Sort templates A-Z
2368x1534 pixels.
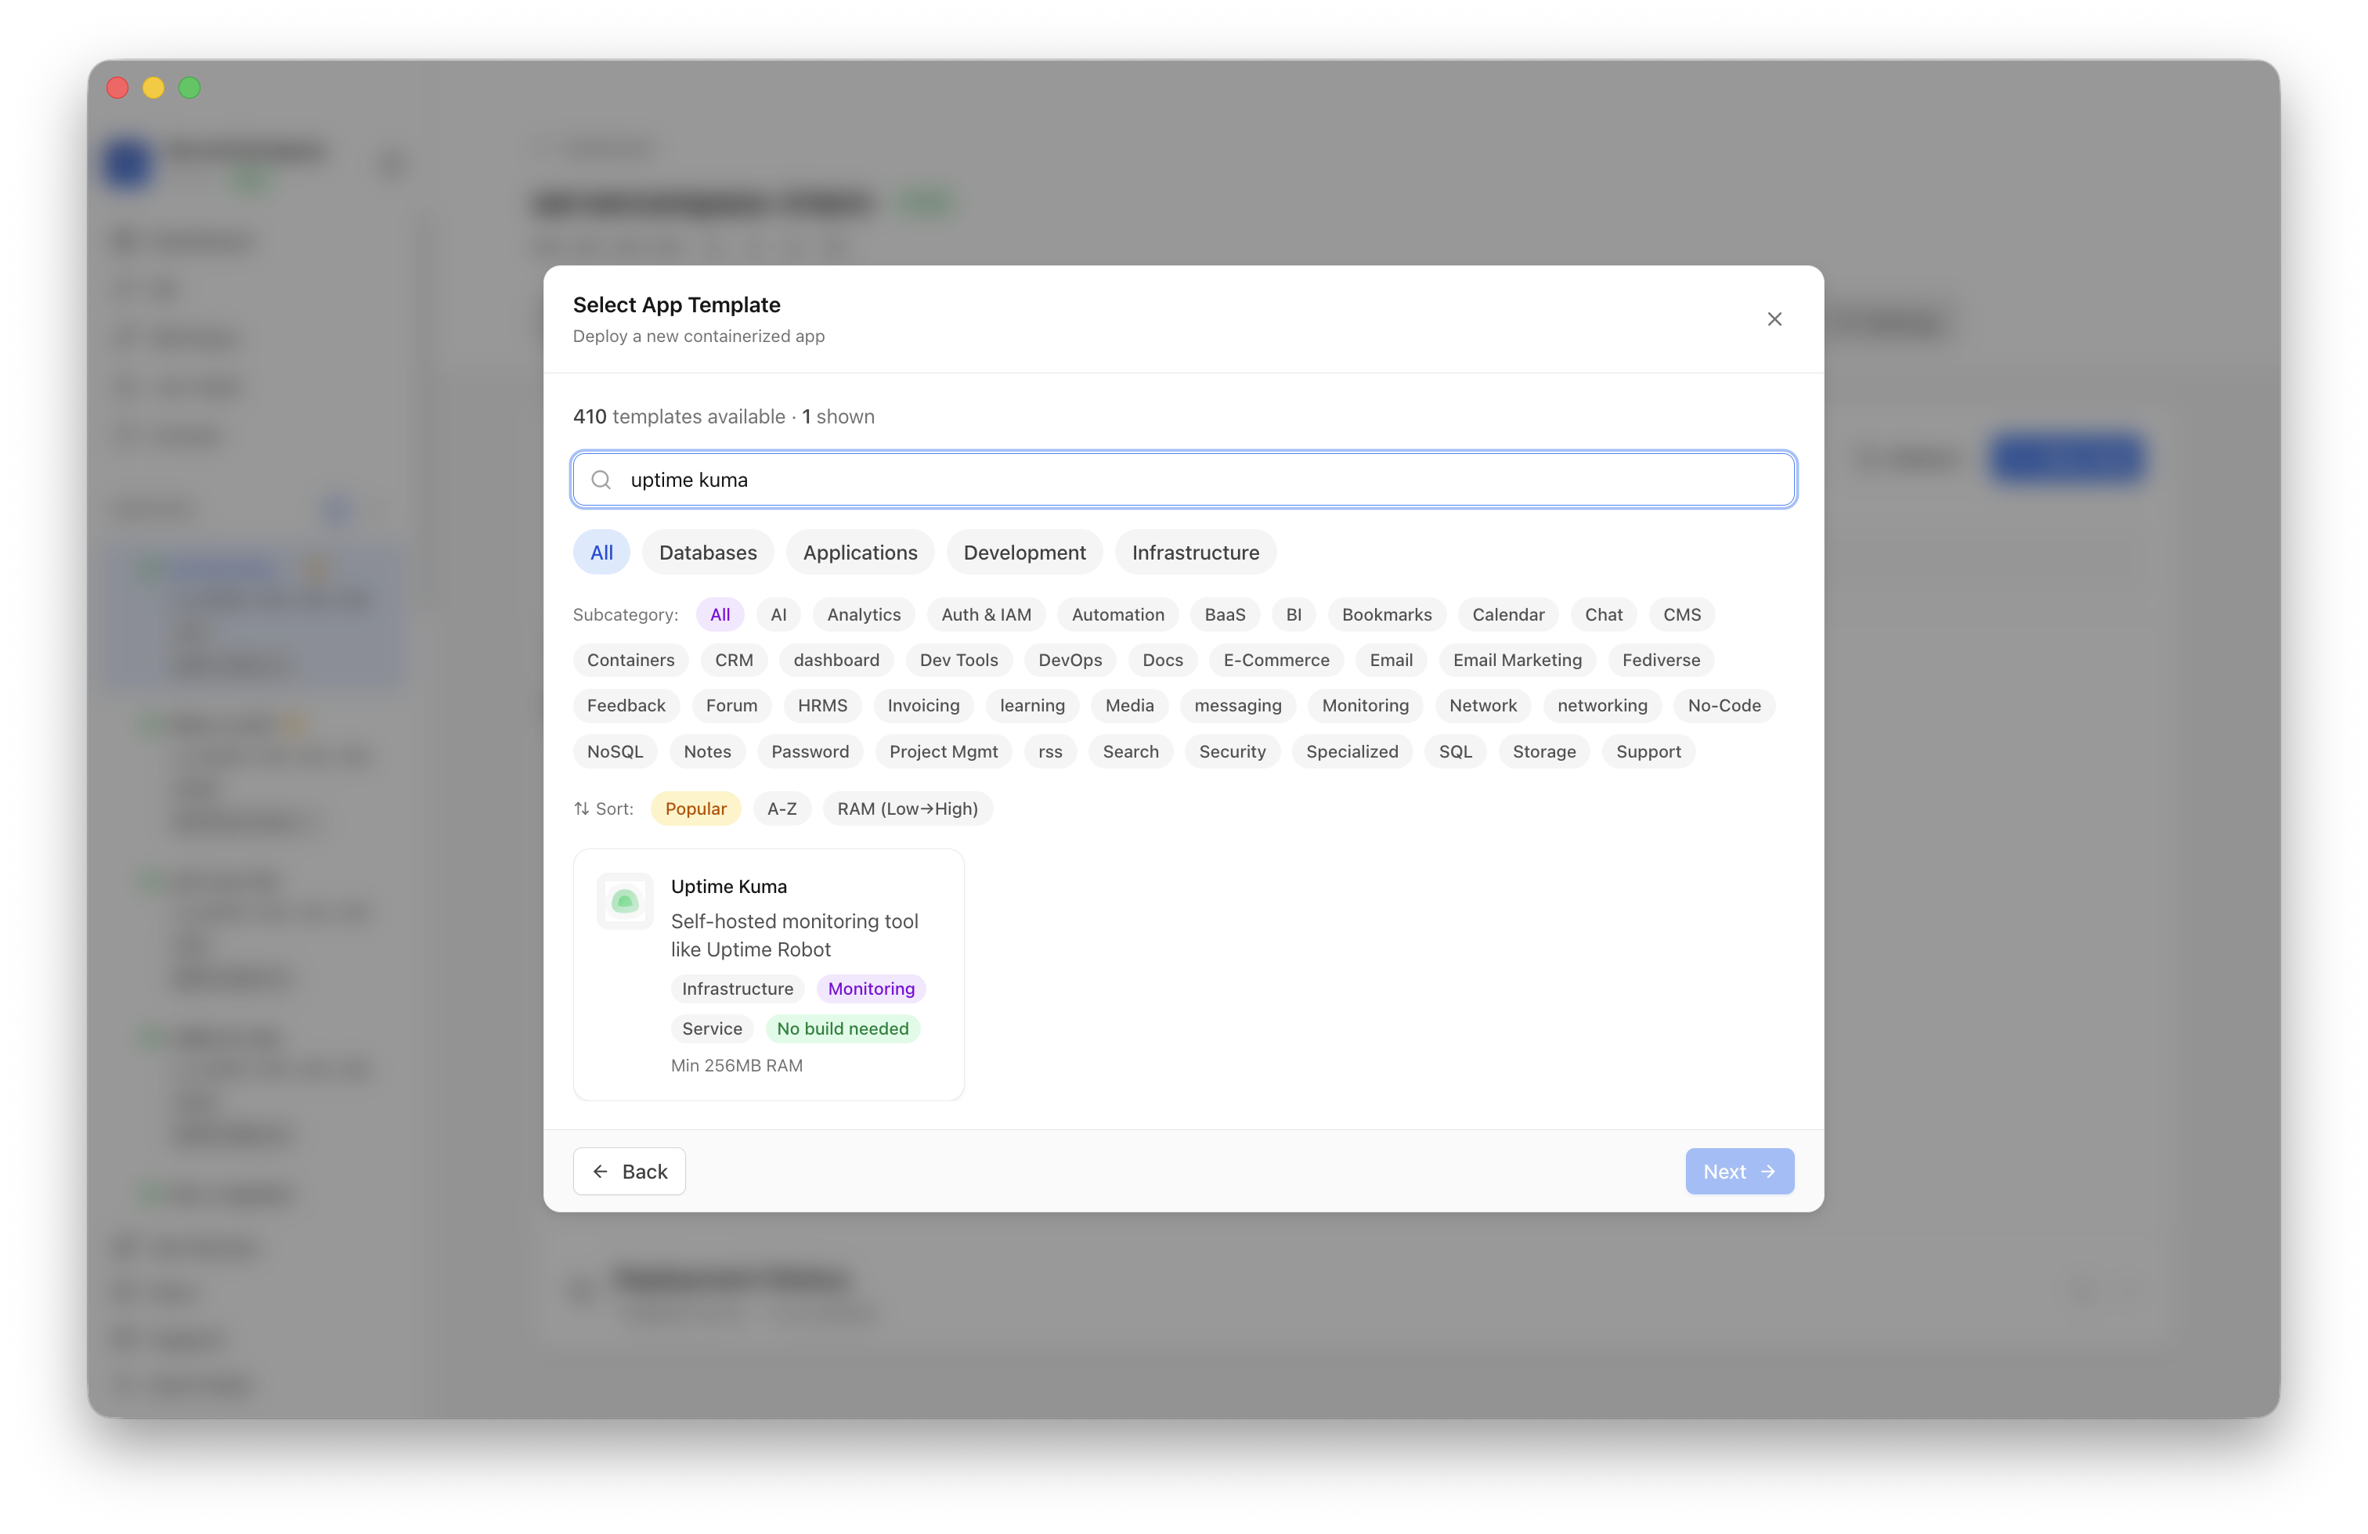coord(781,808)
